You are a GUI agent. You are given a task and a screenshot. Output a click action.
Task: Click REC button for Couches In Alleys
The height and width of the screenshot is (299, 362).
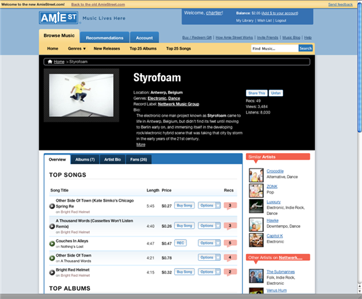[180, 243]
